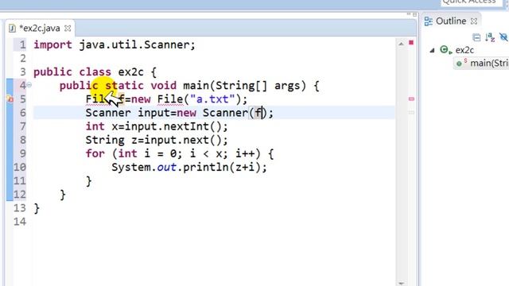
Task: Click the green method icon next to main
Action: point(460,64)
